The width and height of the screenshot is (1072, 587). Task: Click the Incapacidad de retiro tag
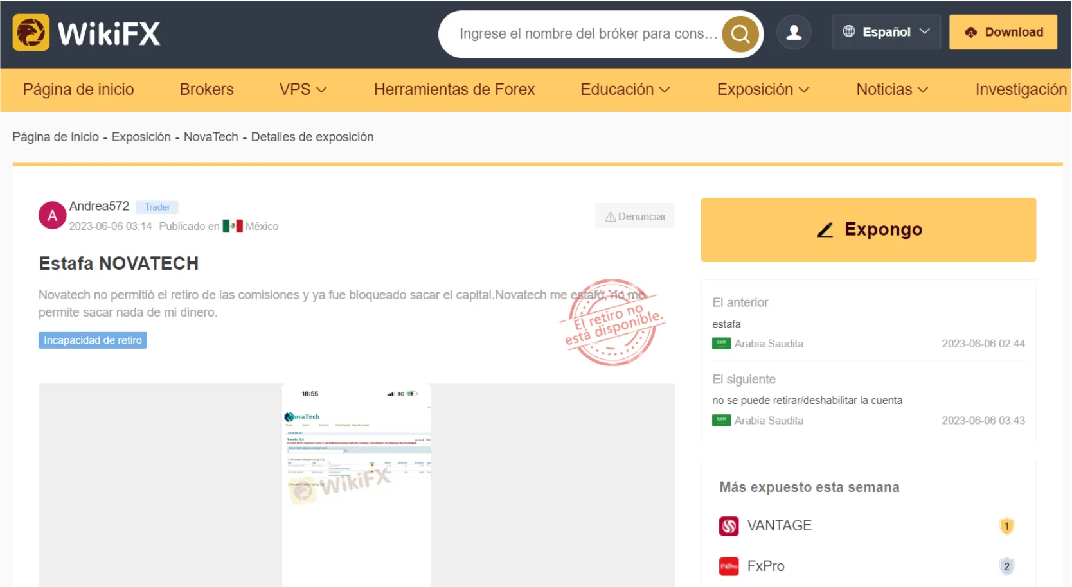point(93,340)
